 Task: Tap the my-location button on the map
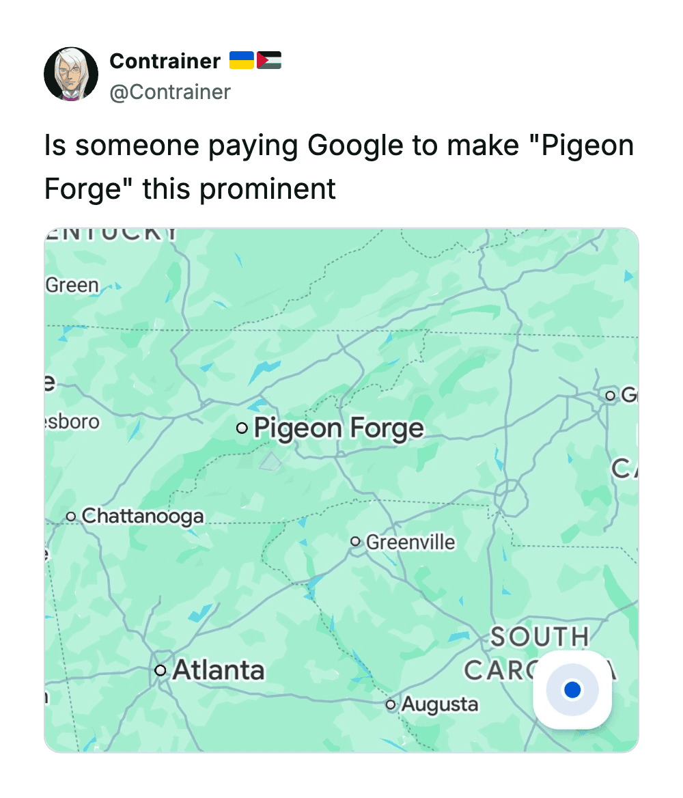pyautogui.click(x=572, y=690)
